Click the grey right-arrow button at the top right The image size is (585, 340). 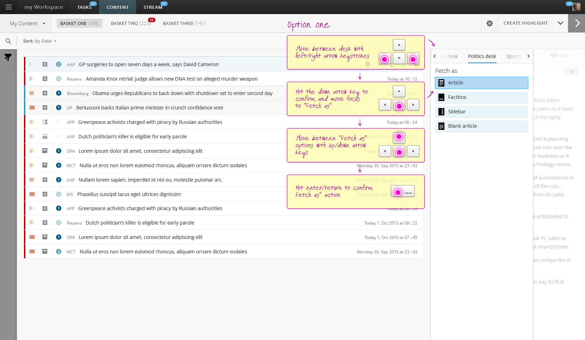click(577, 23)
